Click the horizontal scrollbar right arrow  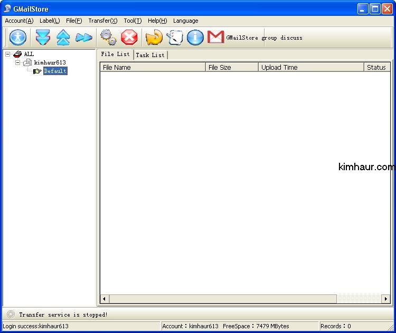point(386,299)
